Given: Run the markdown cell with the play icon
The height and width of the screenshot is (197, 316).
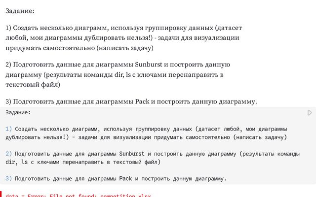Looking at the screenshot, I should click(x=310, y=113).
